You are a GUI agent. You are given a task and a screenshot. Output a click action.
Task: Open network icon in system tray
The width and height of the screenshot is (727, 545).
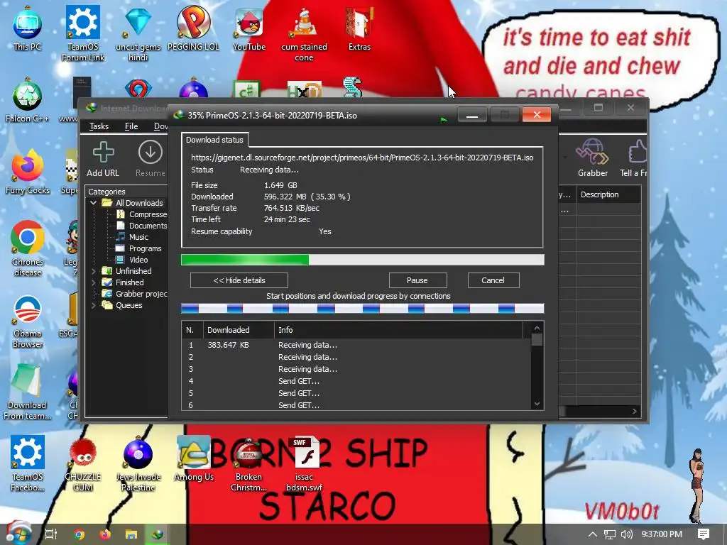click(610, 534)
